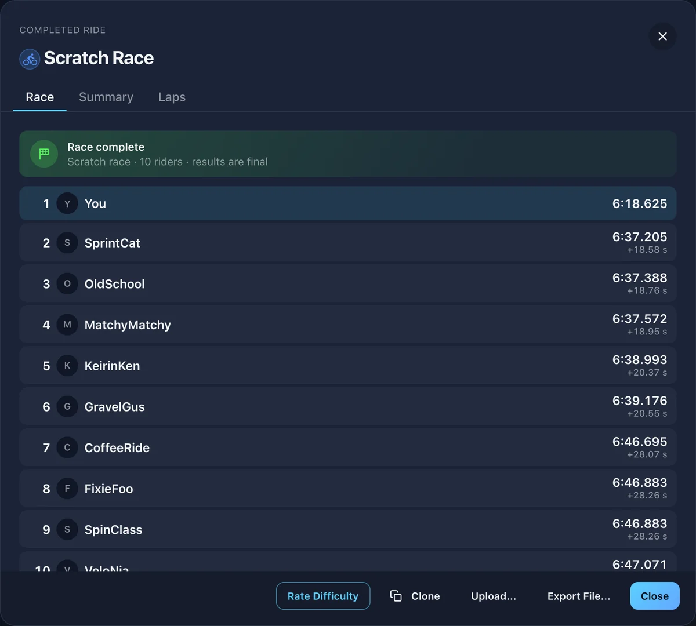Screen dimensions: 696x626
Task: Switch to the Race tab
Action: [40, 97]
